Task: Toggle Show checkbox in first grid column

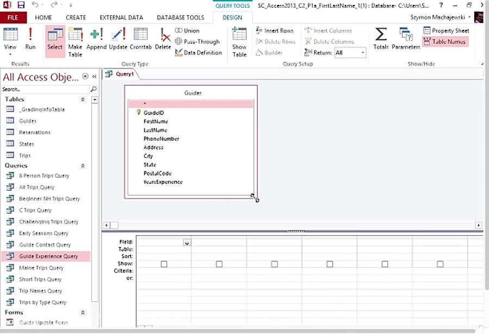Action: click(164, 264)
